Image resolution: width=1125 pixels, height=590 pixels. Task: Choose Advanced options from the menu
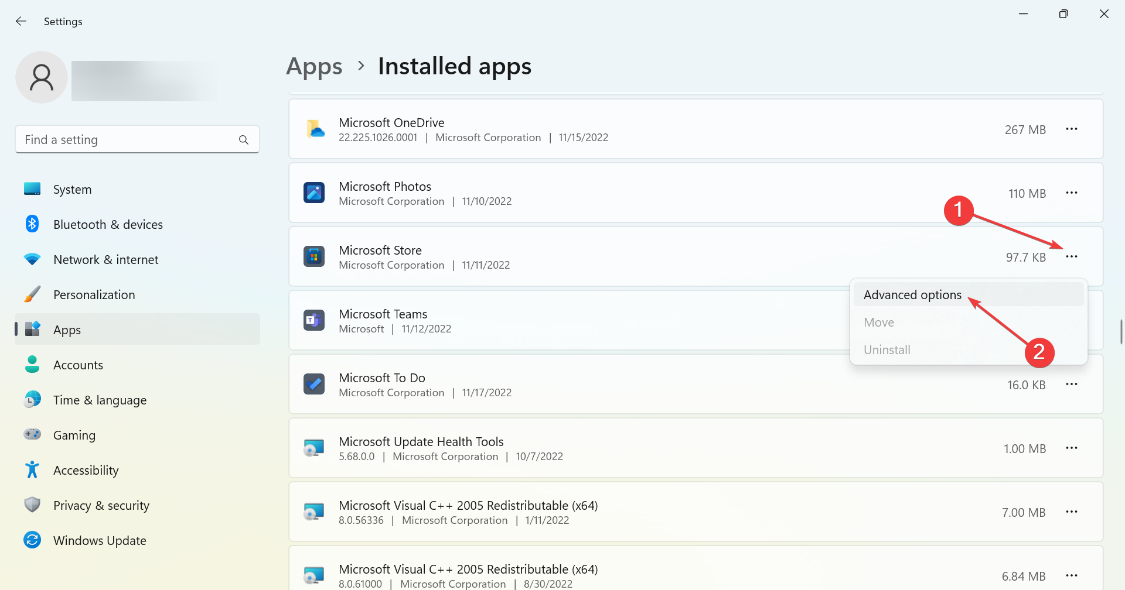[x=969, y=294]
